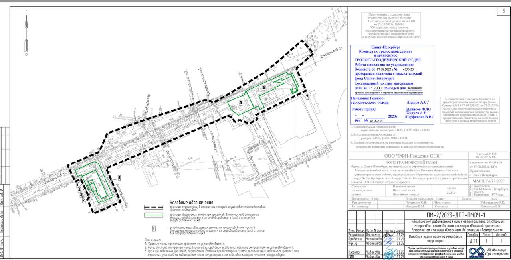The height and width of the screenshot is (260, 511).
Task: Click the name 'Высоцкая' in the title block
Action: coord(373,234)
